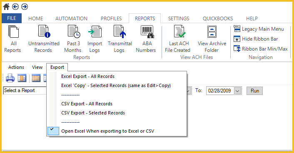
Task: Switch to the QUICKBOOKS tab
Action: click(218, 19)
